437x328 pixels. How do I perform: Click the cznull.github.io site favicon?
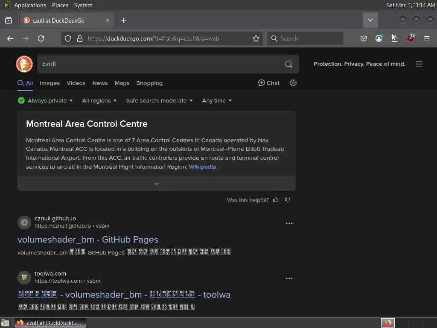tap(24, 222)
